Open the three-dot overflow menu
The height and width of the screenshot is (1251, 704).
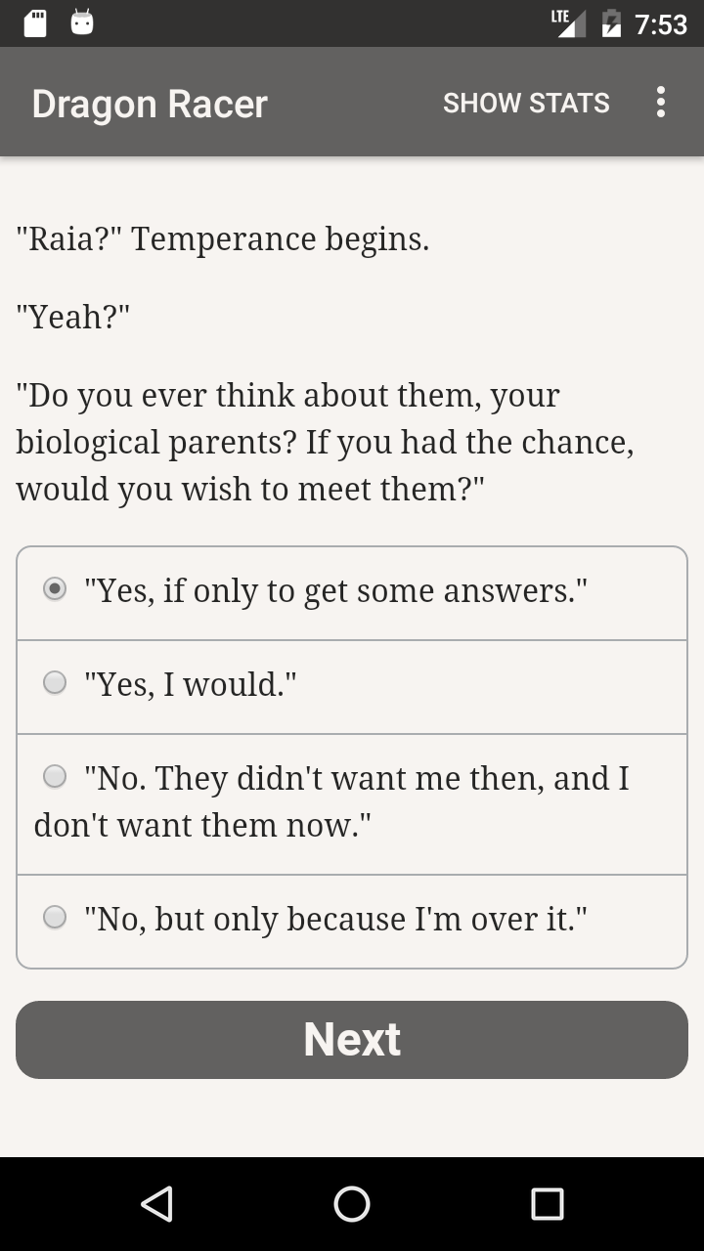(661, 103)
